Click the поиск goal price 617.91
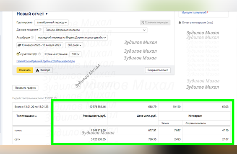 click(x=152, y=130)
